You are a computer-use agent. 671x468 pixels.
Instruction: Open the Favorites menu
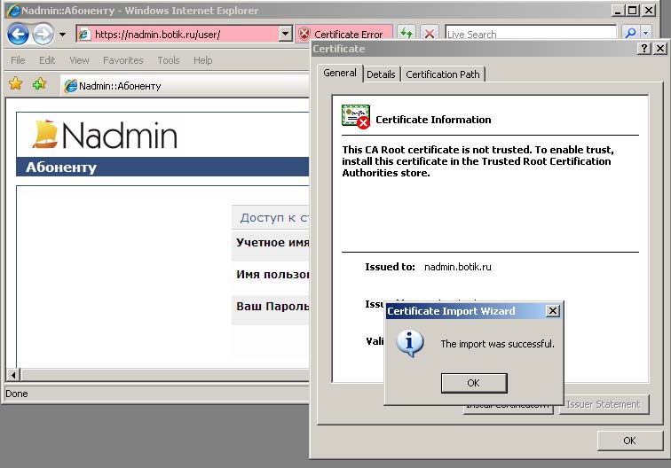point(122,60)
